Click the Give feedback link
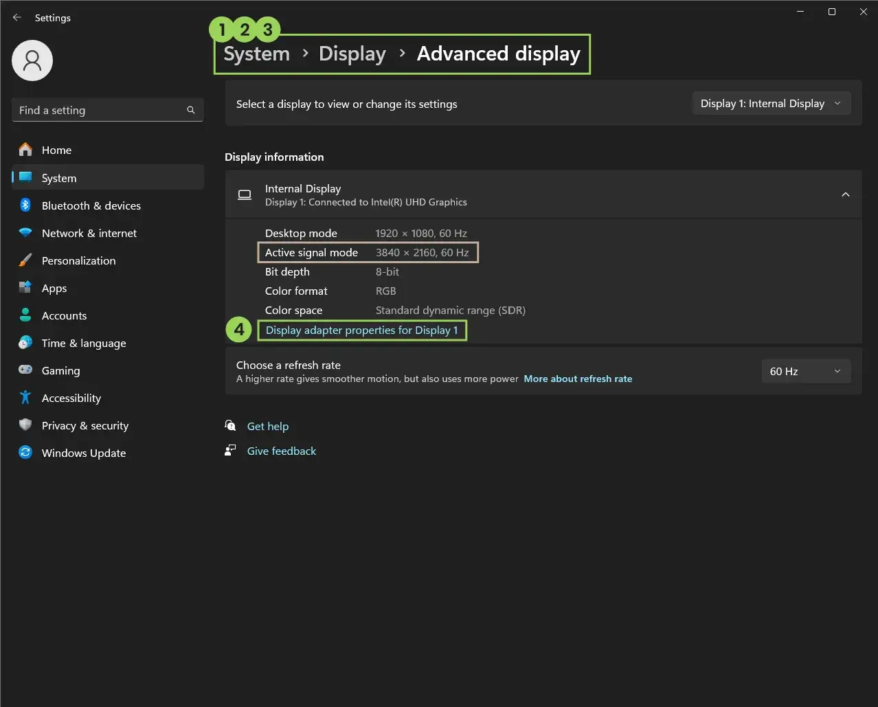Viewport: 878px width, 707px height. pyautogui.click(x=282, y=451)
